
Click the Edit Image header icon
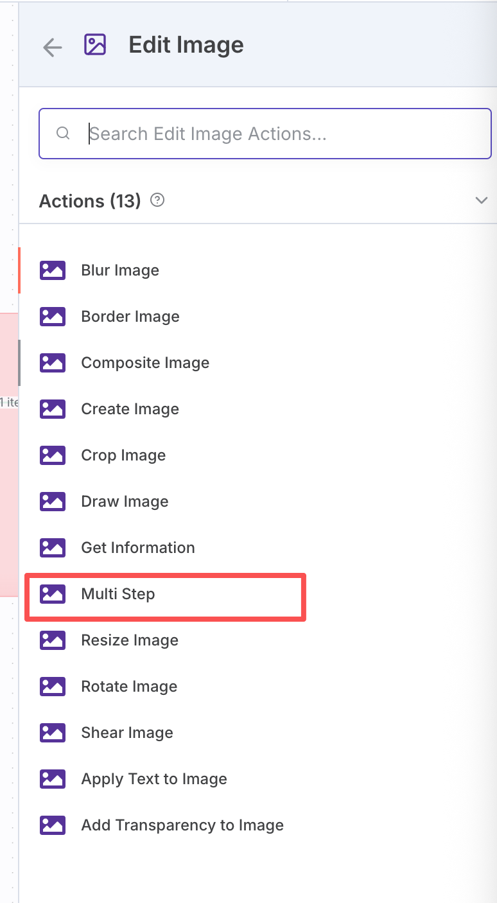(x=95, y=45)
